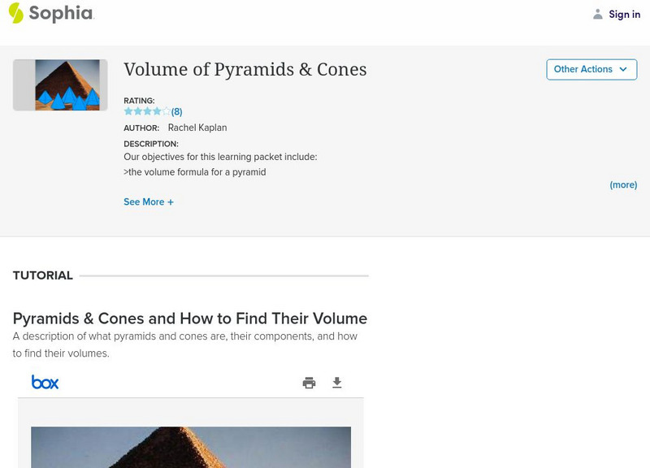Click the Pyramids & Cones tutorial heading

click(x=190, y=318)
